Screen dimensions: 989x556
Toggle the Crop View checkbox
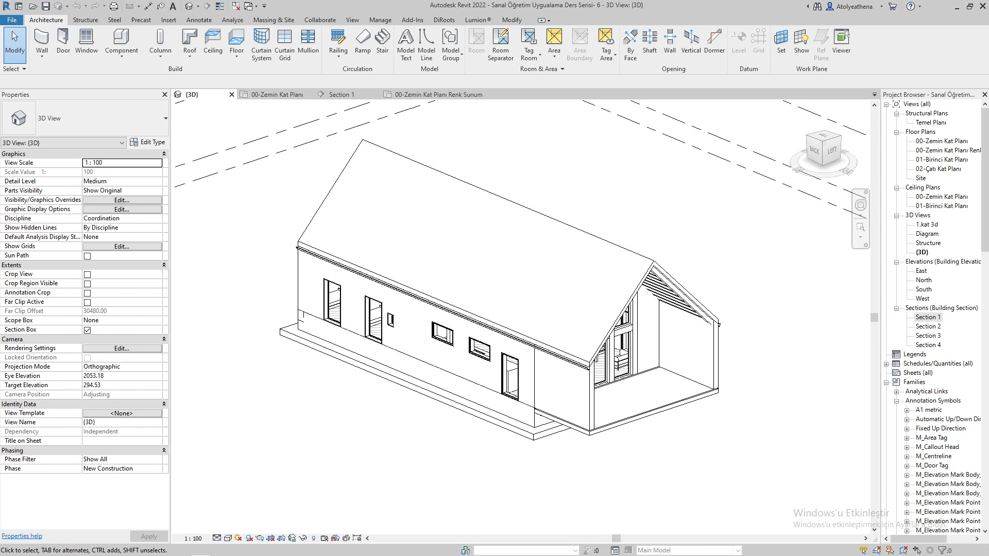click(87, 274)
